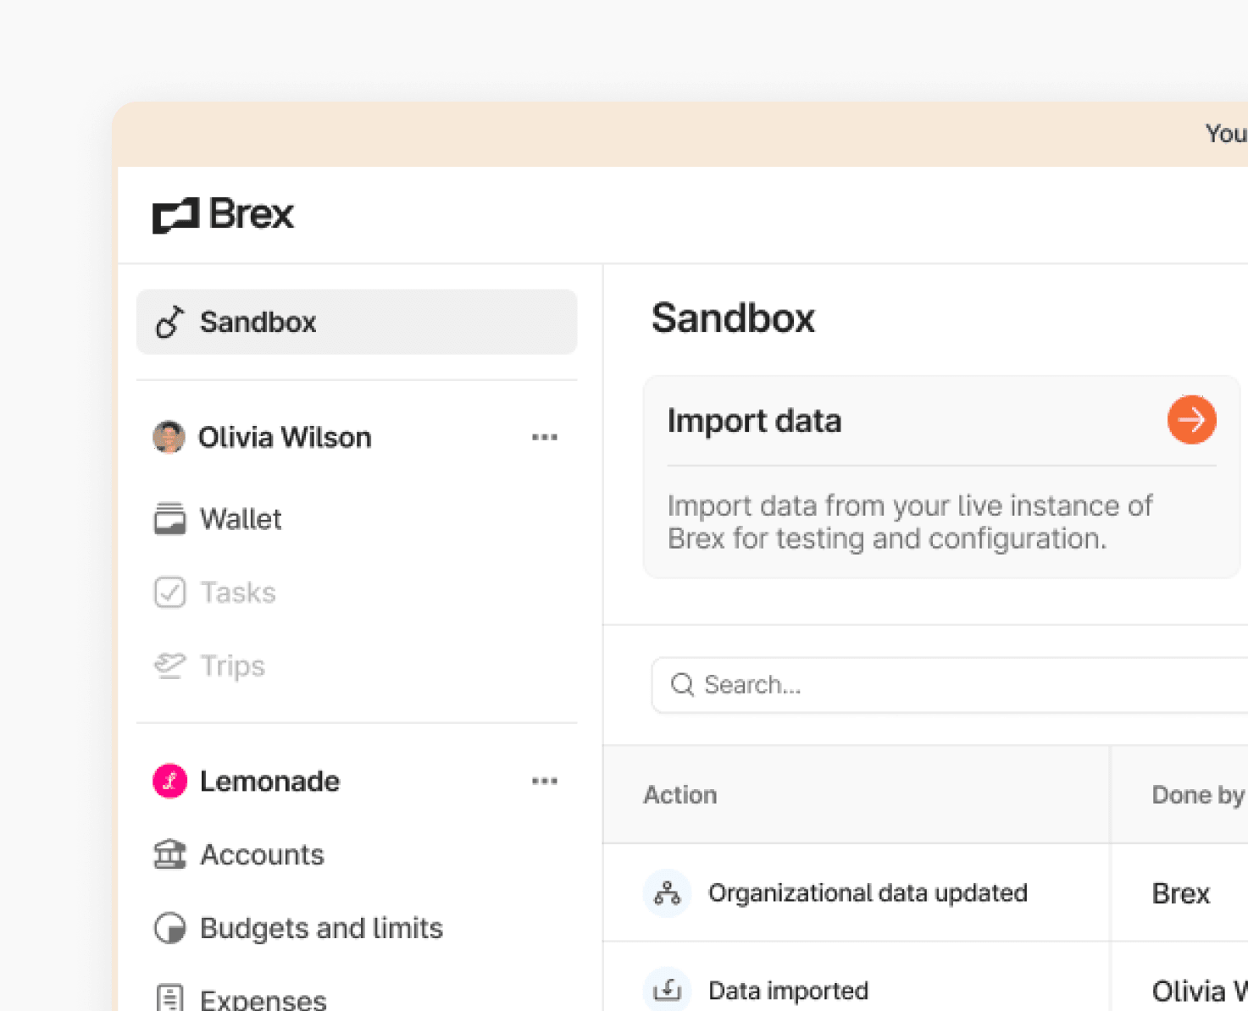Viewport: 1248px width, 1011px height.
Task: Sort by the Action column header
Action: pyautogui.click(x=680, y=794)
